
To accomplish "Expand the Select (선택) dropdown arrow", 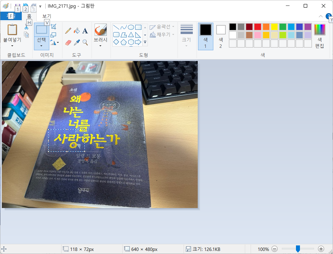I will [41, 46].
